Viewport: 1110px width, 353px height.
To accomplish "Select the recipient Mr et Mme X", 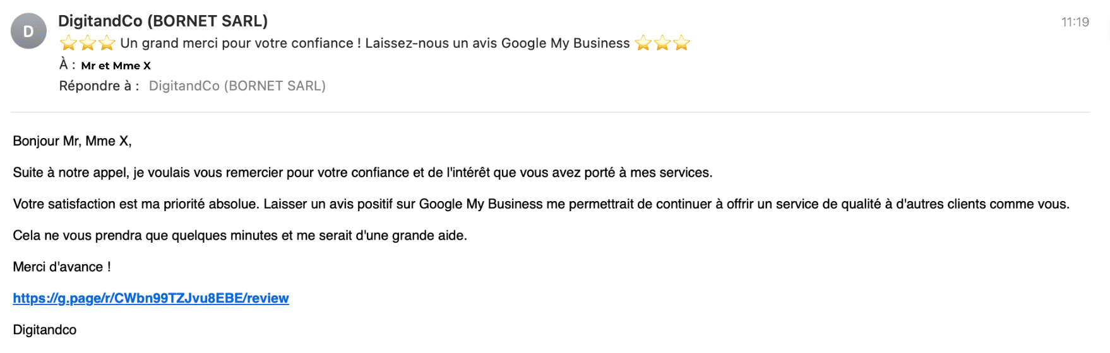I will pyautogui.click(x=116, y=66).
